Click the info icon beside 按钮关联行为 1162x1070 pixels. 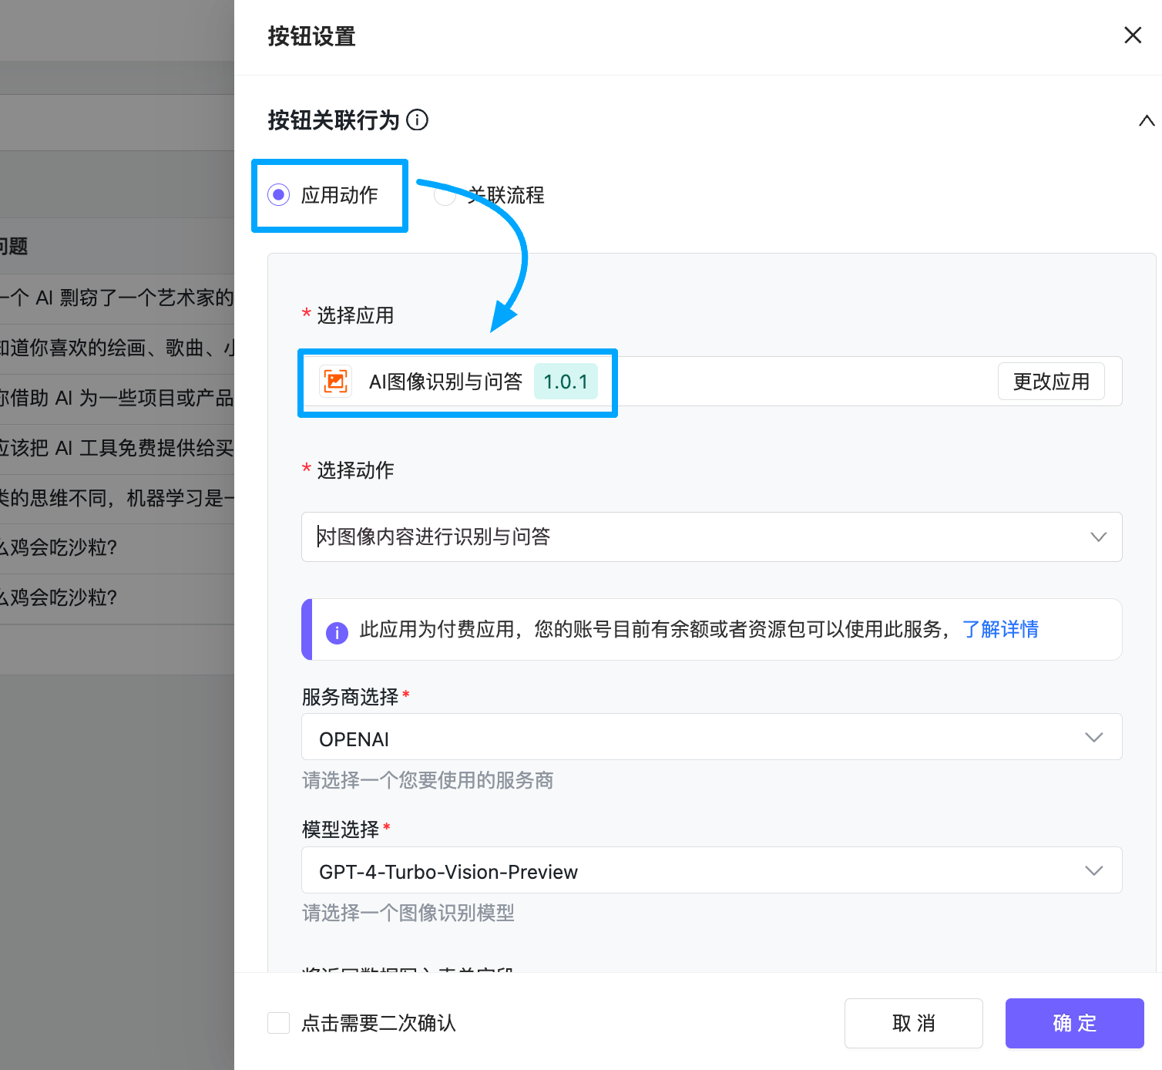coord(417,120)
